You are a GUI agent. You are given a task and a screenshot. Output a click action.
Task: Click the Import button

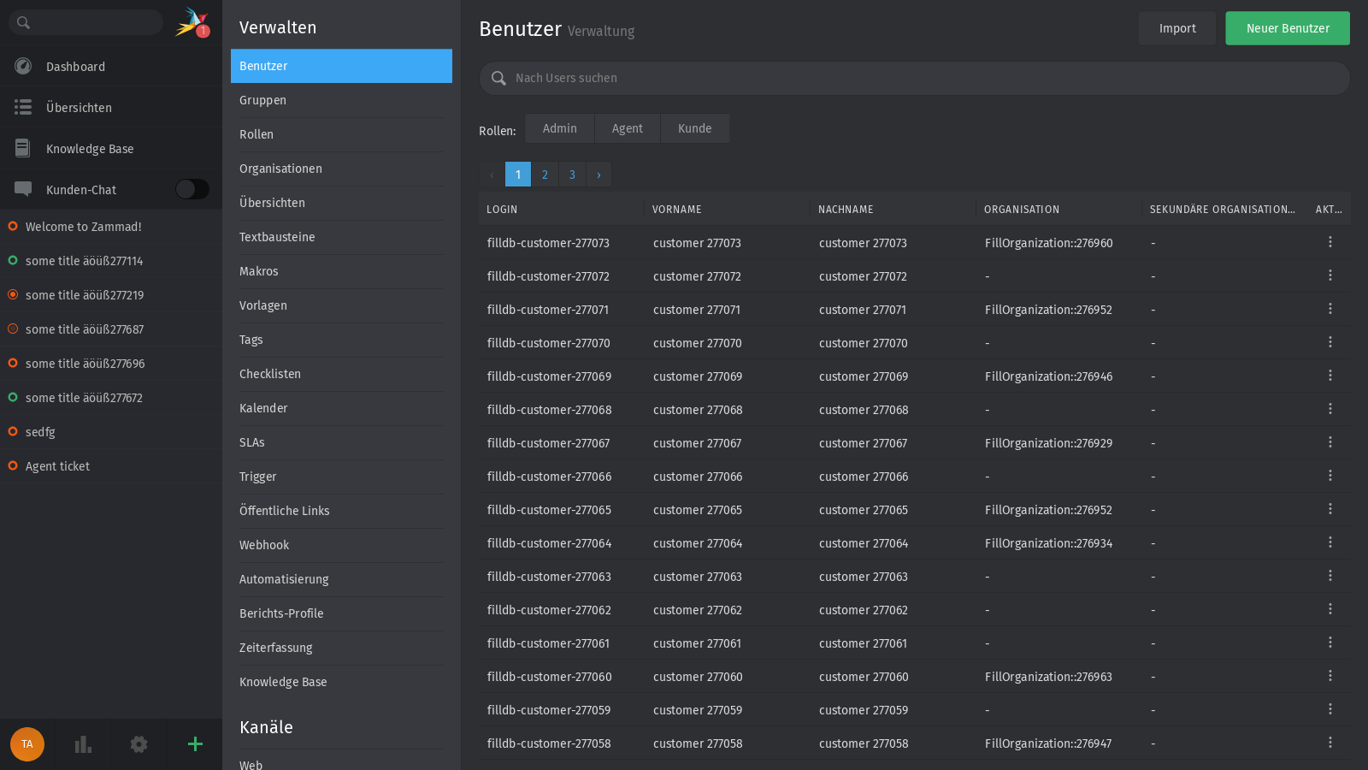[x=1176, y=28]
